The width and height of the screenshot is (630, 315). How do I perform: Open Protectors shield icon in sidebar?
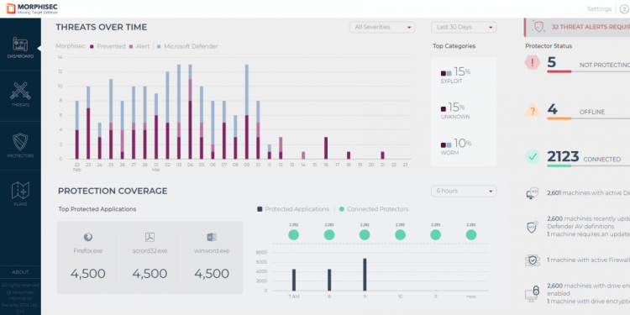click(x=20, y=141)
